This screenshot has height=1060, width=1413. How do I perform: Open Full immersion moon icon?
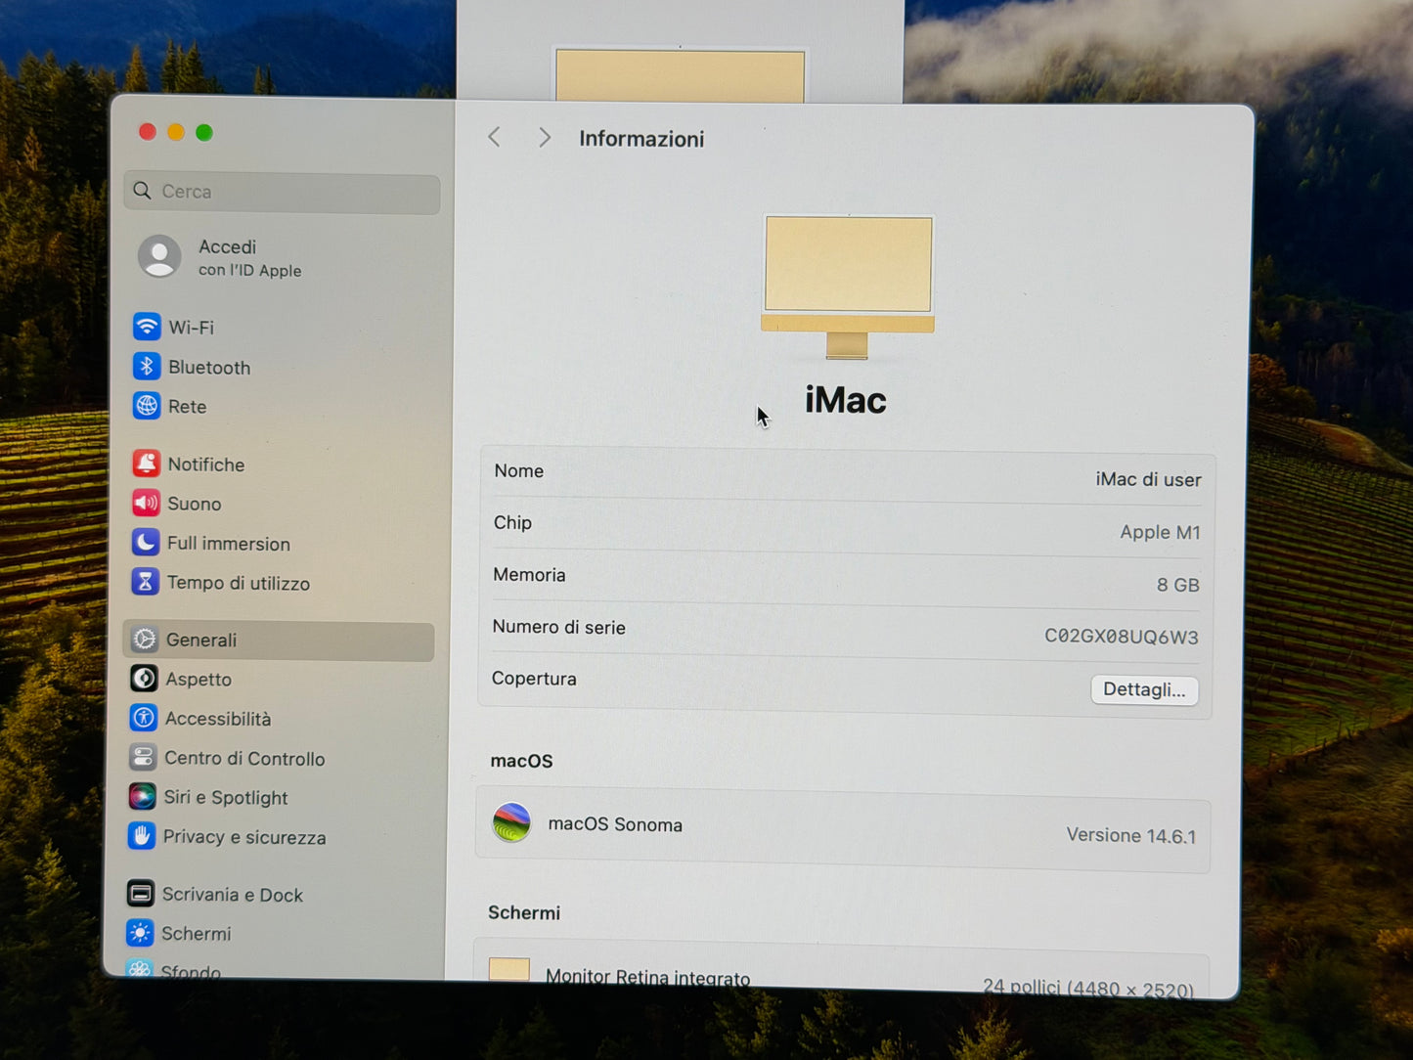(x=145, y=543)
